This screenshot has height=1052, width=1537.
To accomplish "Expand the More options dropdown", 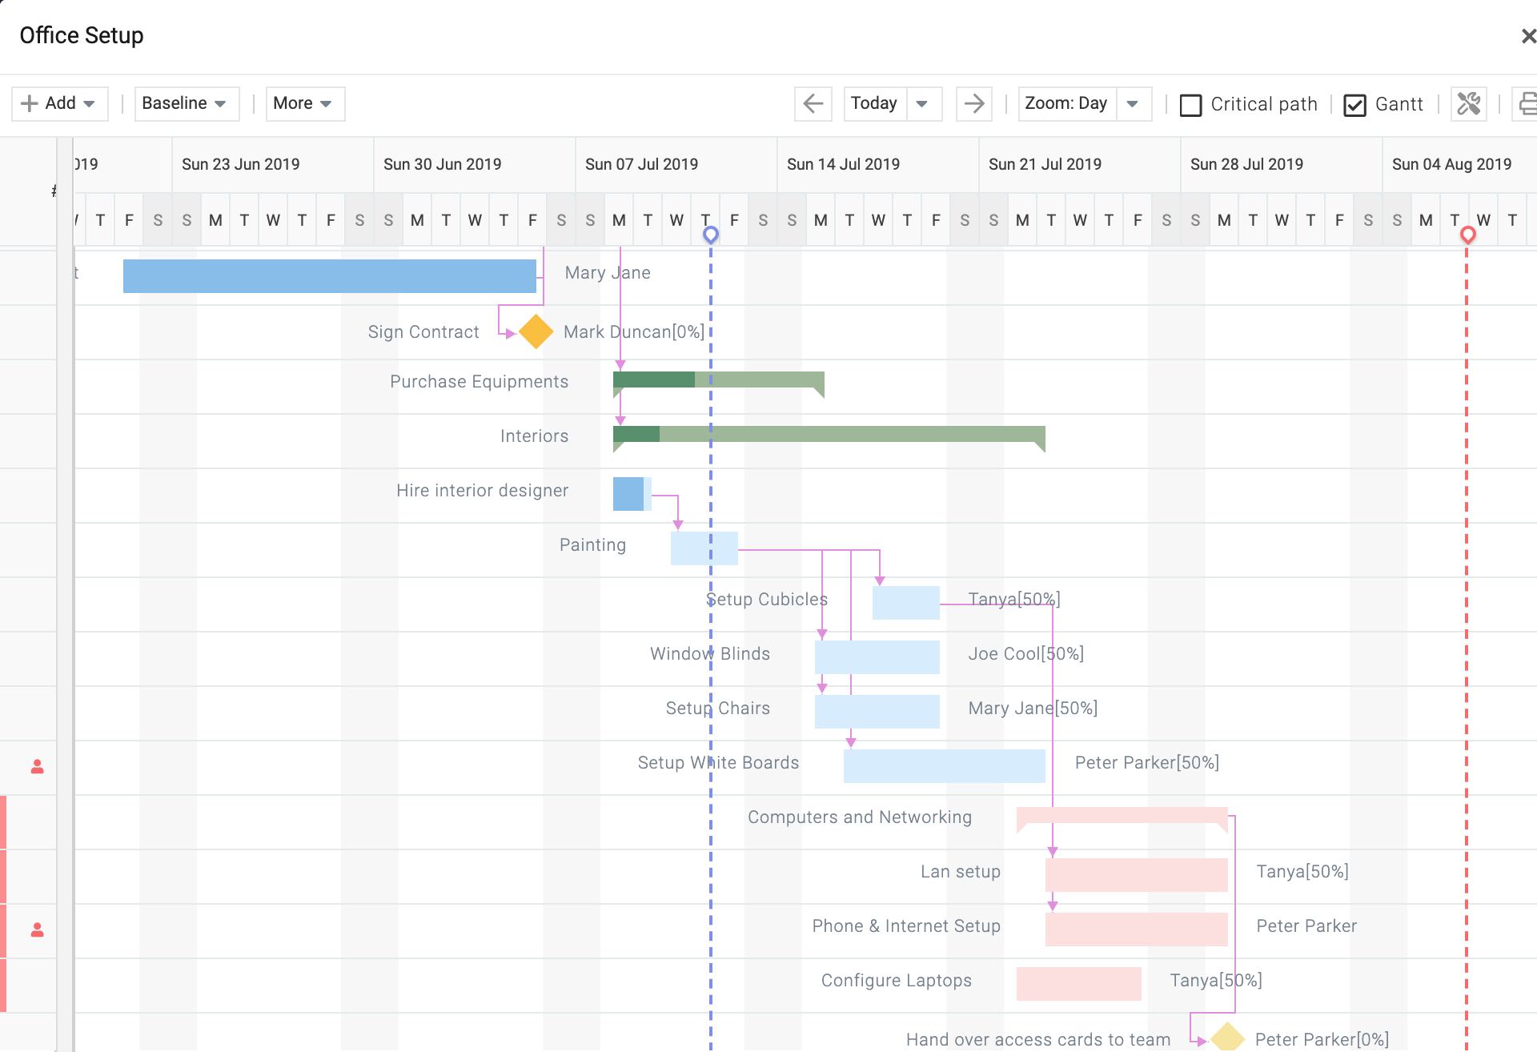I will click(298, 104).
